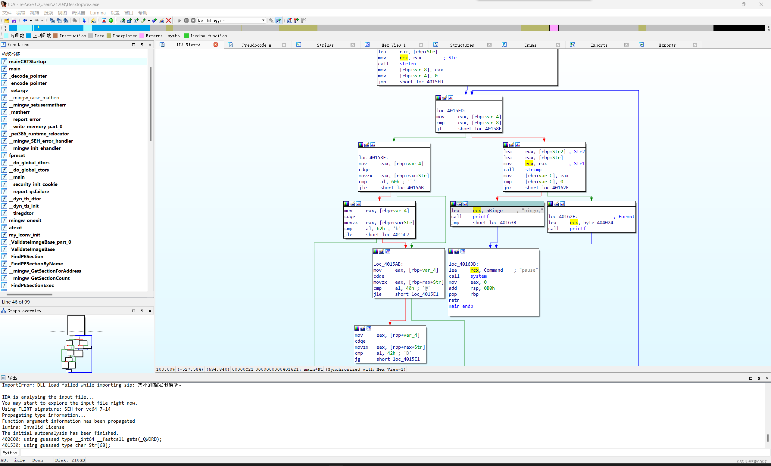Open the No debugger dropdown

(263, 20)
